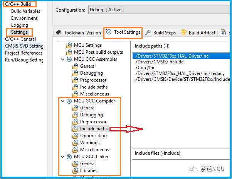Click the Libraries folder icon
Viewport: 232px width, 179px height.
tap(76, 170)
